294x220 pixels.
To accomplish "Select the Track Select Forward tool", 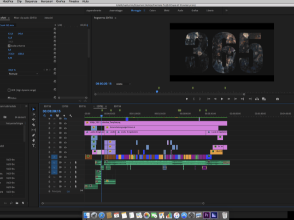I will [33, 114].
